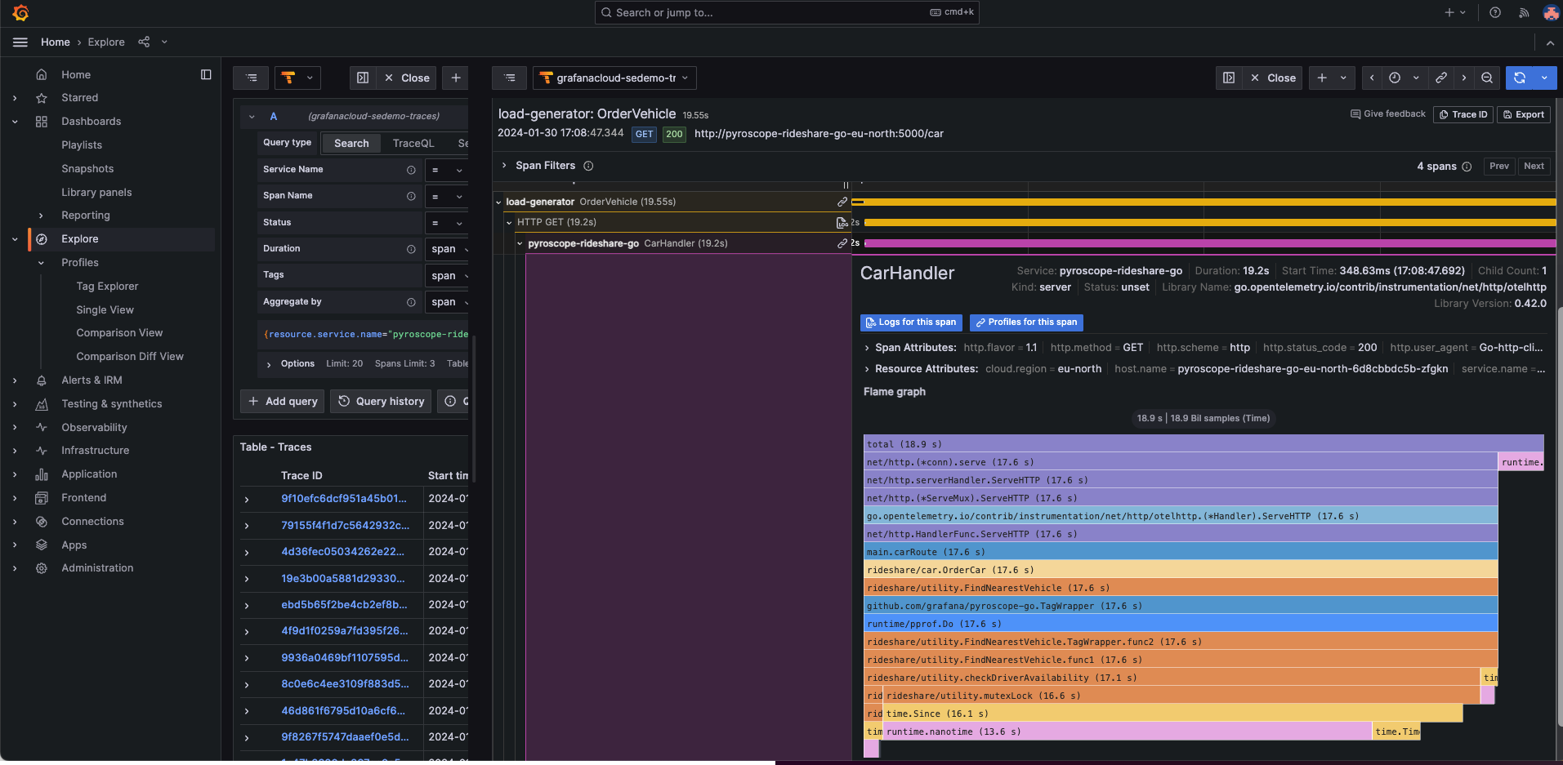
Task: Select the Explore compass icon in sidebar
Action: tap(41, 238)
